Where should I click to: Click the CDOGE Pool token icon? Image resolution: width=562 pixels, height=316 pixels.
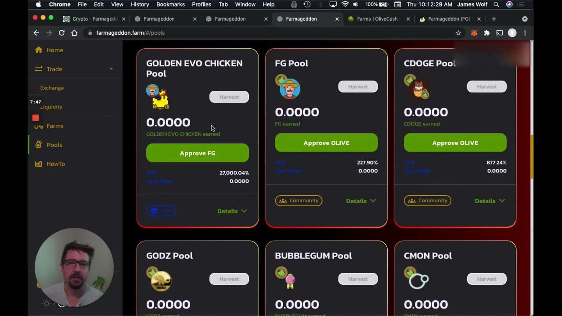pyautogui.click(x=417, y=86)
